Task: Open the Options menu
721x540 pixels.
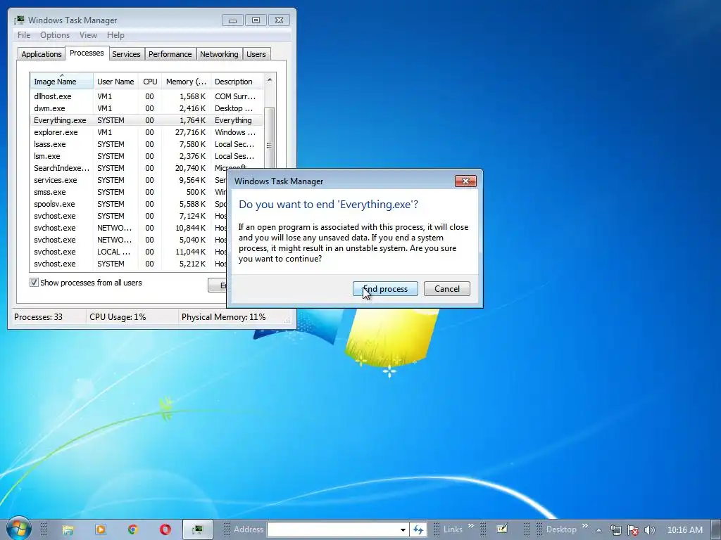Action: 55,35
